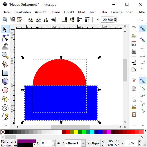The height and width of the screenshot is (147, 147).
Task: Open existing document folder icon
Action: pyautogui.click(x=134, y=36)
